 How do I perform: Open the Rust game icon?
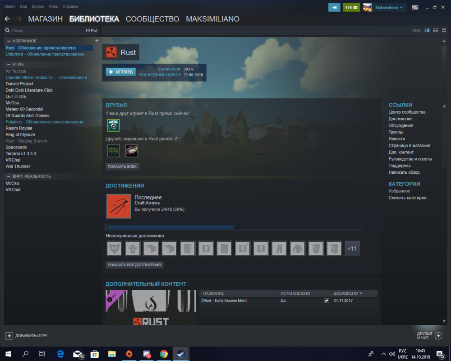(x=111, y=52)
